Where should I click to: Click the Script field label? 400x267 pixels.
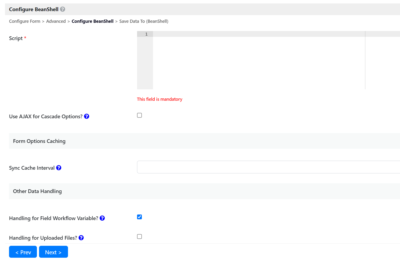point(16,38)
